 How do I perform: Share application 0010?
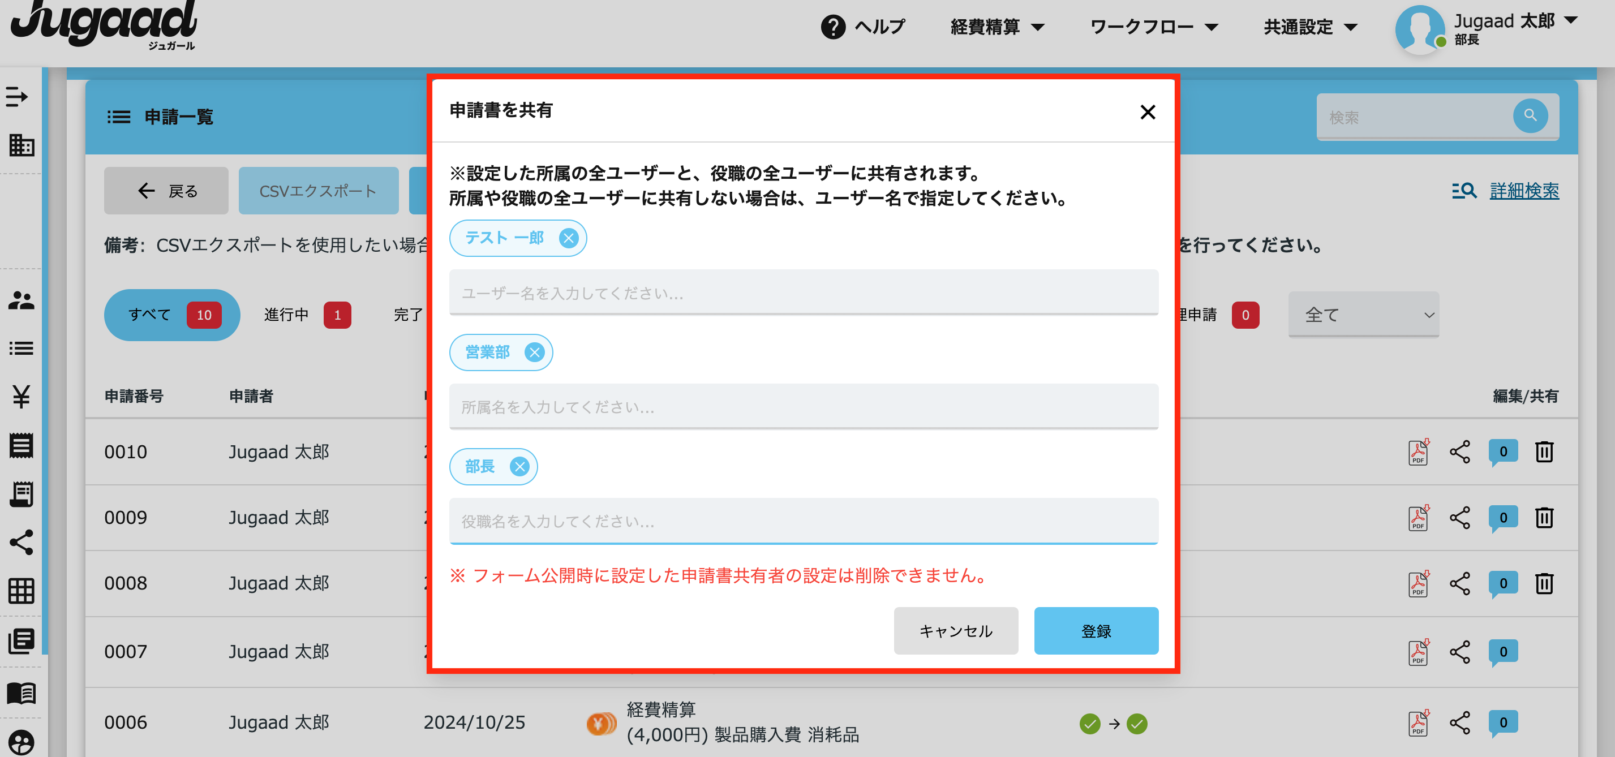(x=1459, y=451)
